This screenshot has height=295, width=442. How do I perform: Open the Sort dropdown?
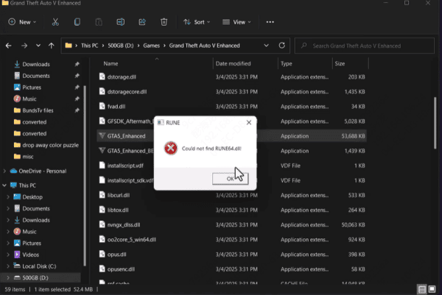click(x=197, y=23)
